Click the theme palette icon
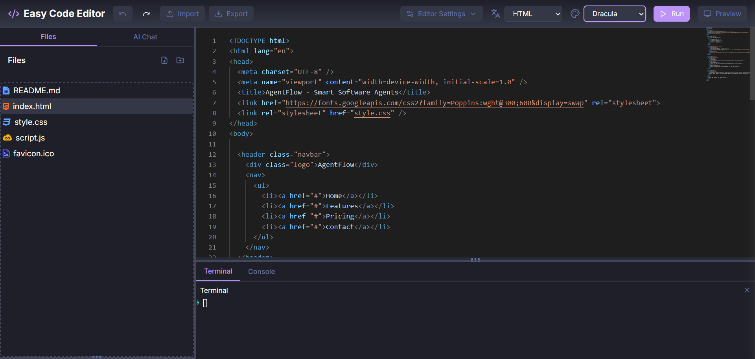The height and width of the screenshot is (359, 755). tap(575, 14)
